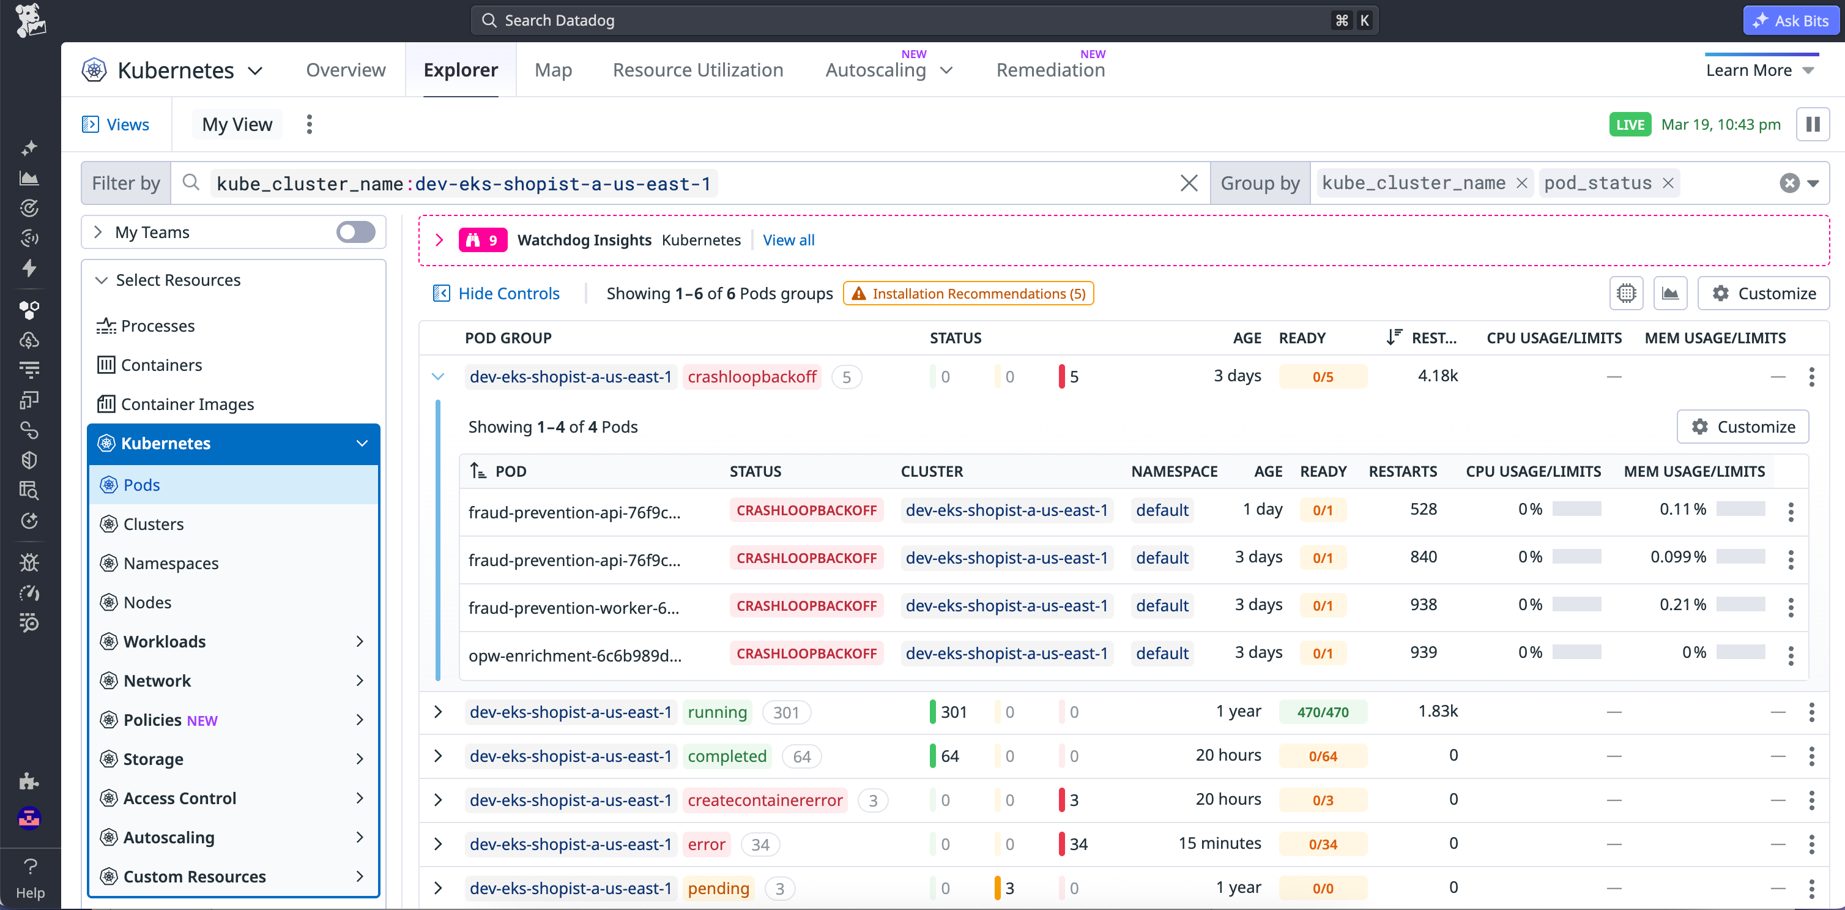Switch to resource view via the chip icon
1845x910 pixels.
point(1627,293)
